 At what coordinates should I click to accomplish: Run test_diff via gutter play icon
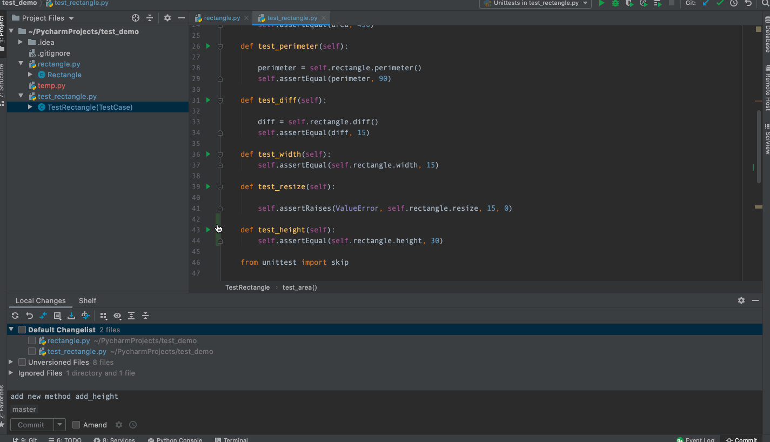click(x=208, y=100)
